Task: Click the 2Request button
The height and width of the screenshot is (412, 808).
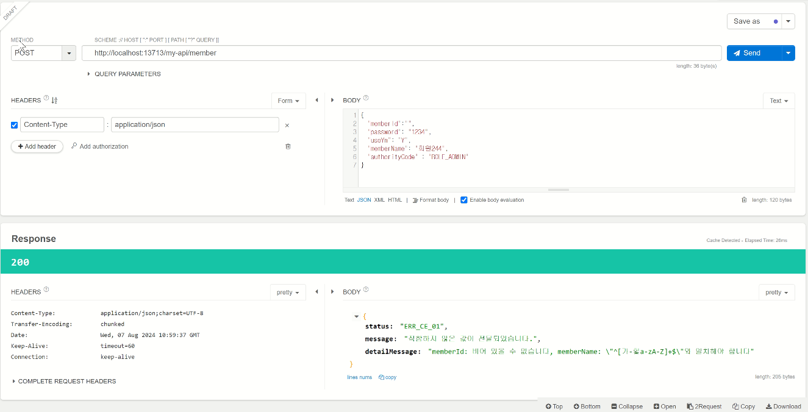Action: point(704,407)
